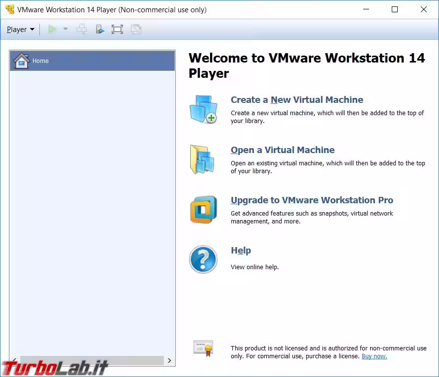Click the Buy now link
This screenshot has width=439, height=377.
click(x=374, y=356)
